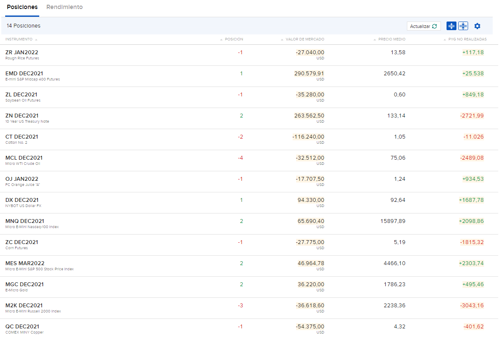The image size is (503, 337).
Task: Click the +2303,74 profit value for MES
Action: coord(471,263)
